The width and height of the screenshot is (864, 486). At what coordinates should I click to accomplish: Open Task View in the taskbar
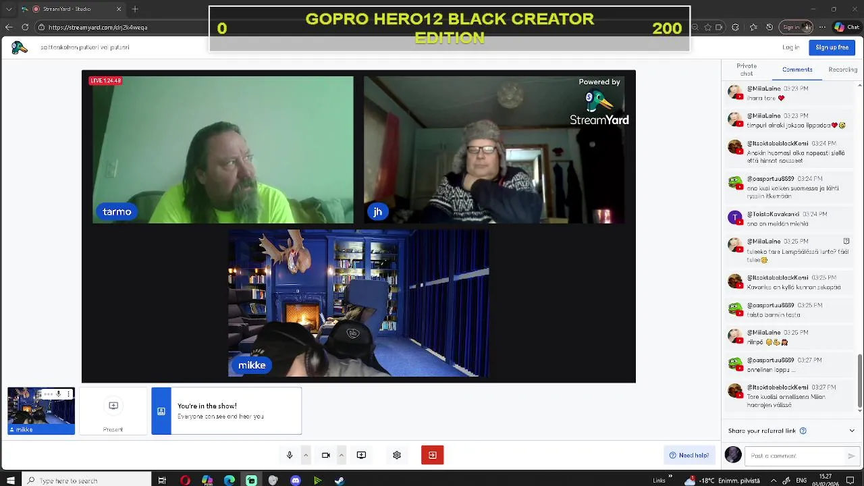162,481
